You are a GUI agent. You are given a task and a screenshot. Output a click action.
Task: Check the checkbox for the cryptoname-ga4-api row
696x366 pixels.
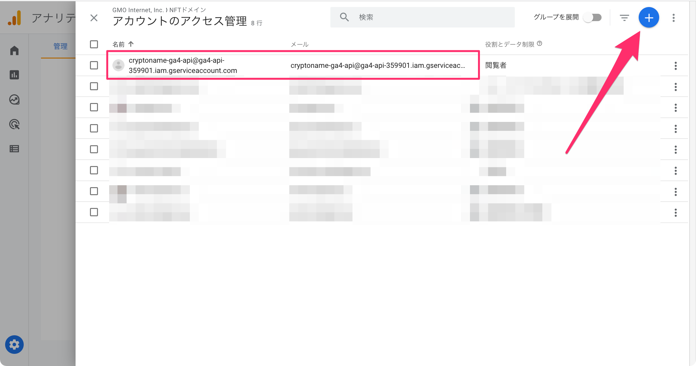(x=94, y=65)
